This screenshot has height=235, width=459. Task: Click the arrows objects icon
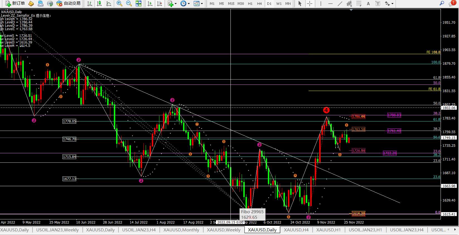(387, 4)
